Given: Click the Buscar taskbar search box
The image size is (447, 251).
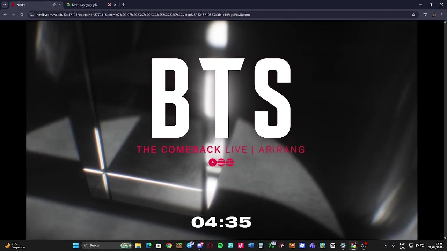Looking at the screenshot, I should [108, 245].
